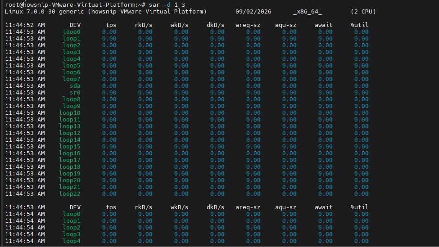The height and width of the screenshot is (247, 439).
Task: Click the dkB/s value in the loop18 row
Action: coord(217,167)
